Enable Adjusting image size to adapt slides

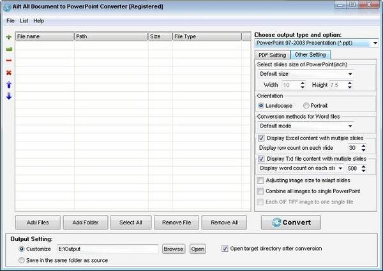260,180
